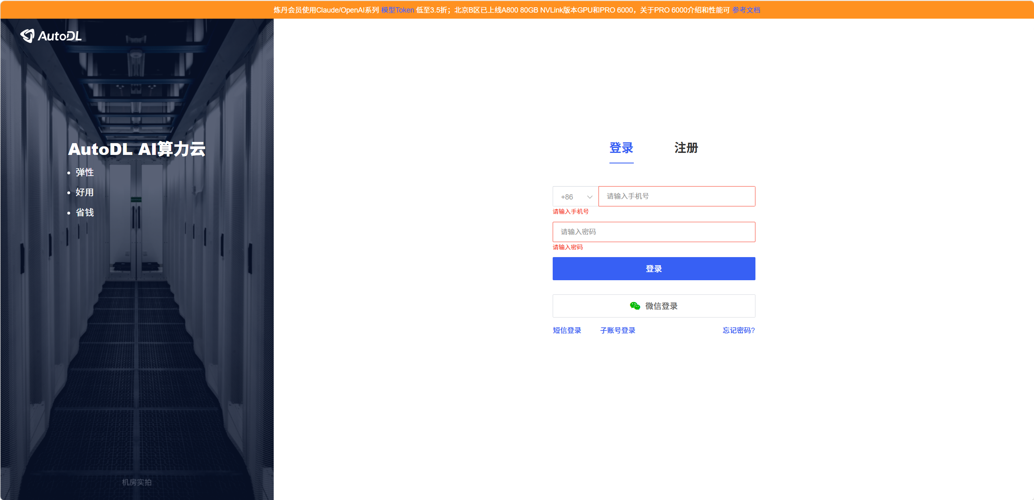Viewport: 1034px width, 500px height.
Task: Focus the 请输入手机号 phone input
Action: coord(677,196)
